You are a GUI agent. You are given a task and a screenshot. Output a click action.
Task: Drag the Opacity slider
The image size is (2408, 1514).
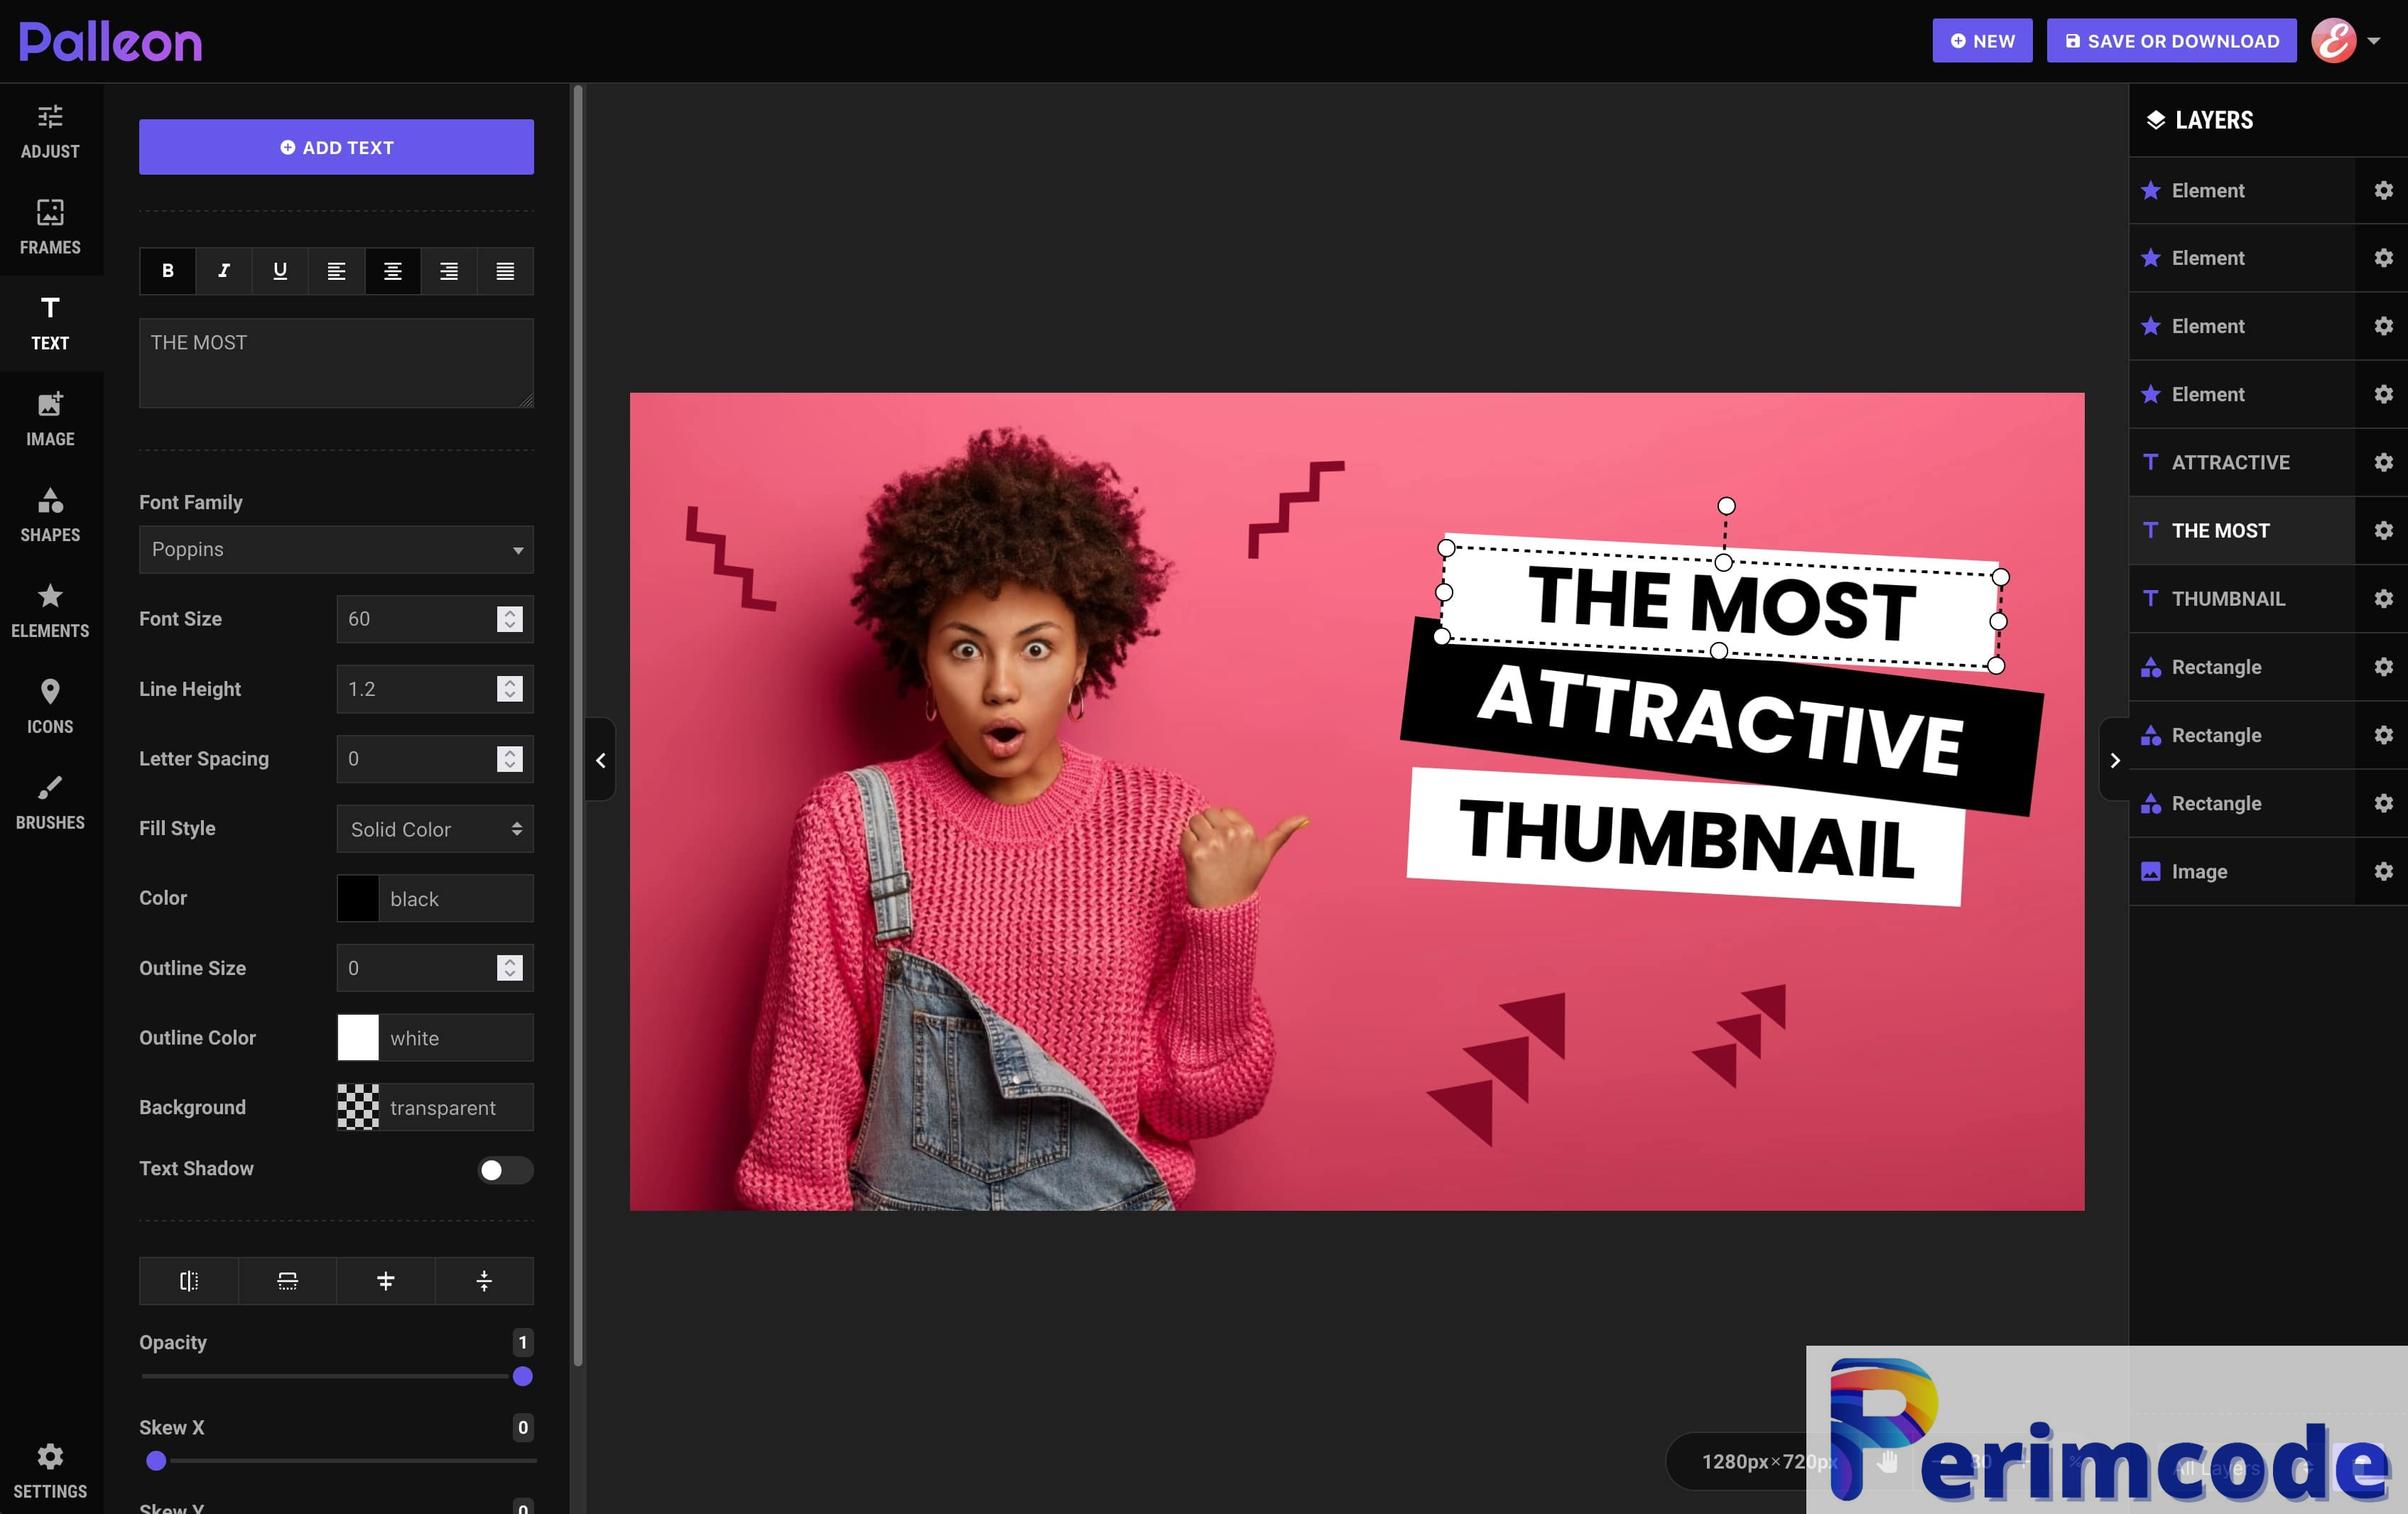click(x=521, y=1376)
